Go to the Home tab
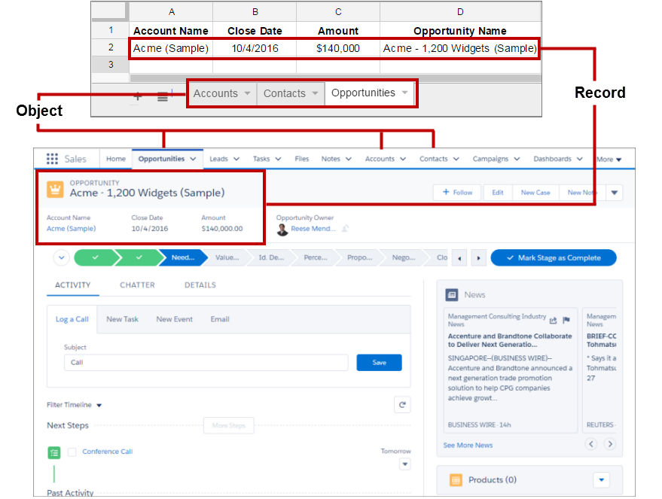This screenshot has height=499, width=662. pos(116,159)
